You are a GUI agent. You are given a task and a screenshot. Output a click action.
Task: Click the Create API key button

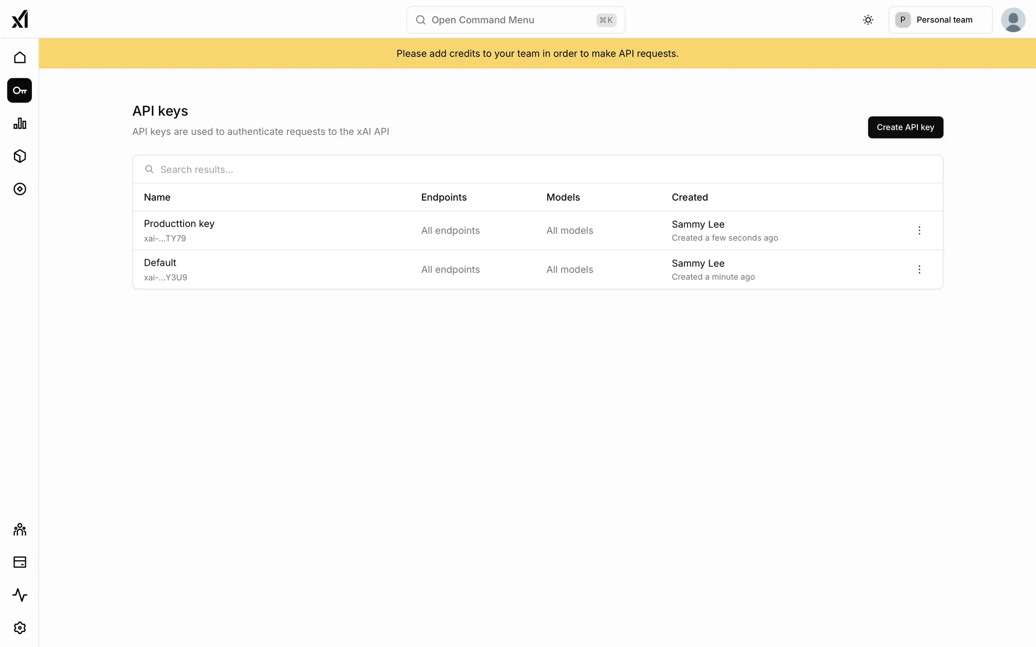coord(905,127)
